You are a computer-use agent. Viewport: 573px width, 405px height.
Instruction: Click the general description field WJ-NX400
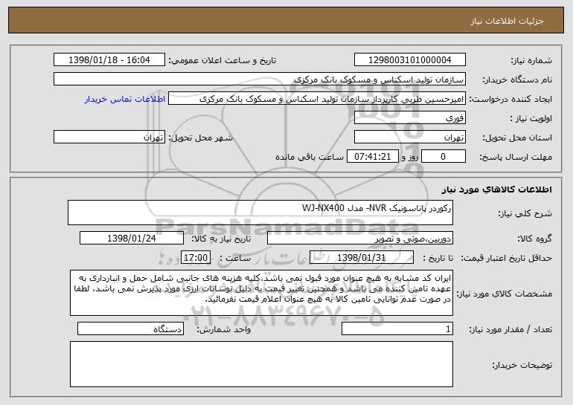(x=260, y=213)
